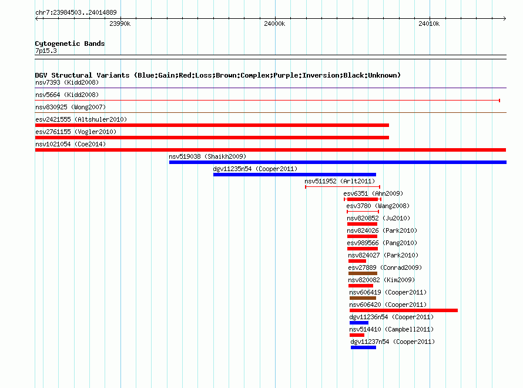Click the dgv11236n54 (Cooper2011) label
Viewport: 523px width, 388px height.
[x=391, y=317]
